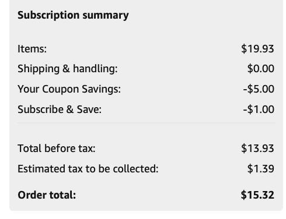Click the $0.00 shipping amount
Viewport: 286px width, 219px height.
click(x=261, y=69)
